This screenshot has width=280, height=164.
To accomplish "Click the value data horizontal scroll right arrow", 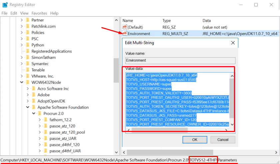I will [226, 130].
